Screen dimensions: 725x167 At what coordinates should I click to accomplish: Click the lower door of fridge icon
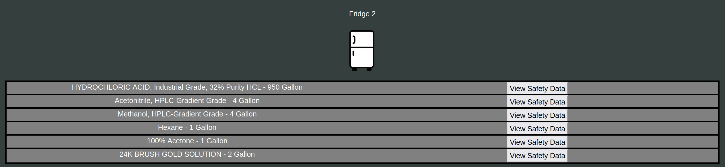tap(362, 57)
